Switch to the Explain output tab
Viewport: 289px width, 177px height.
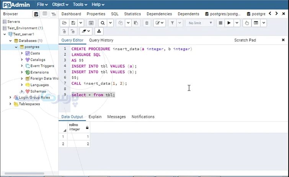point(95,117)
